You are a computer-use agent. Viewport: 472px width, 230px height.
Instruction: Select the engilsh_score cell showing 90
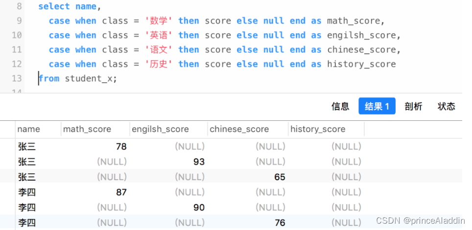[x=199, y=207]
